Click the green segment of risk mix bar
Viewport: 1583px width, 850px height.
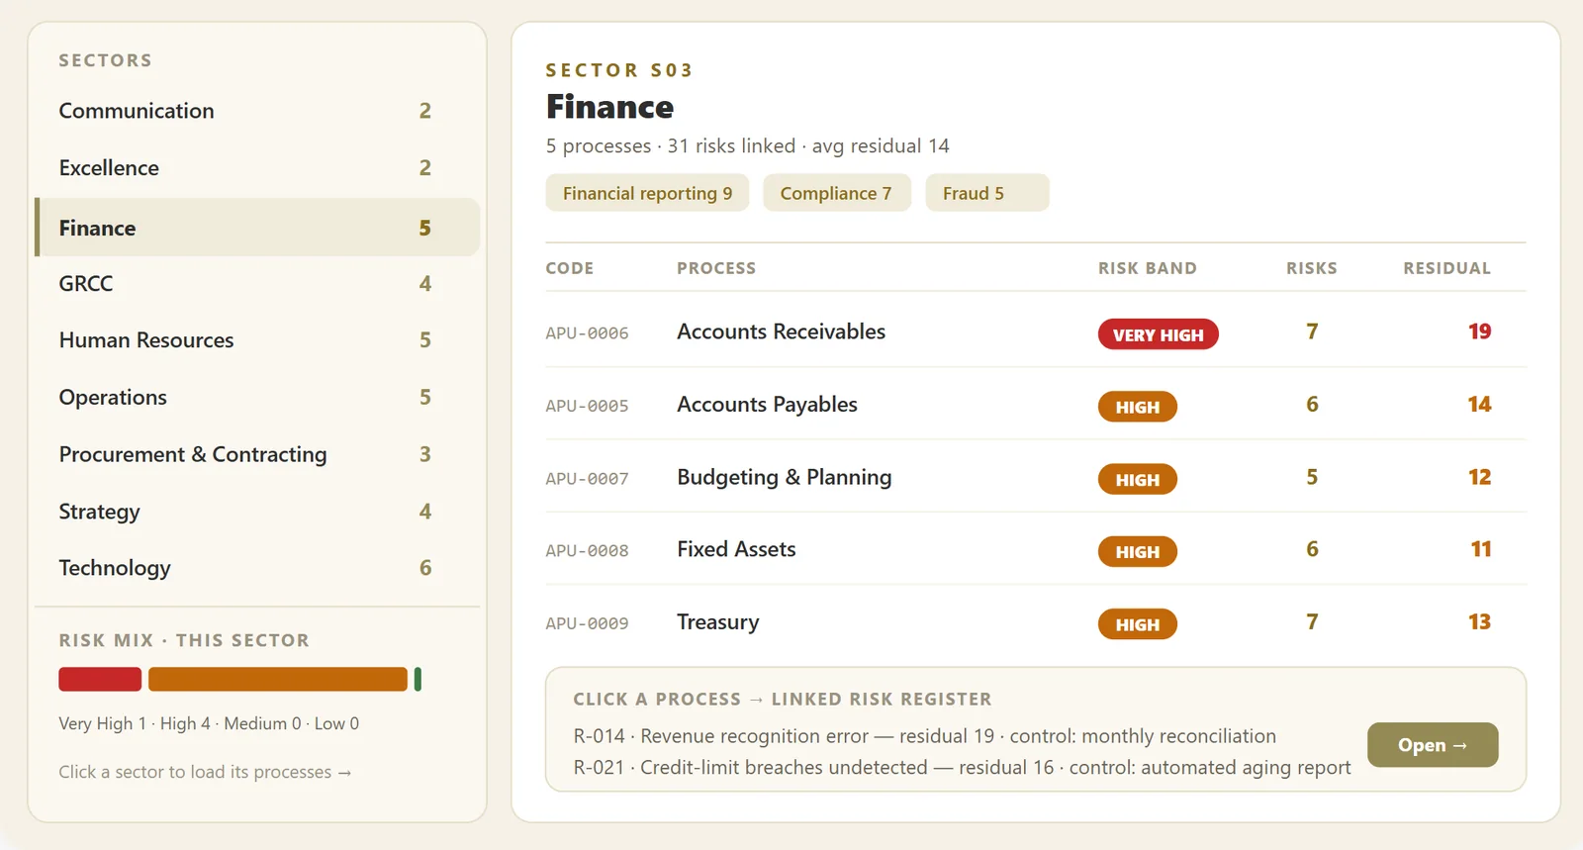418,680
